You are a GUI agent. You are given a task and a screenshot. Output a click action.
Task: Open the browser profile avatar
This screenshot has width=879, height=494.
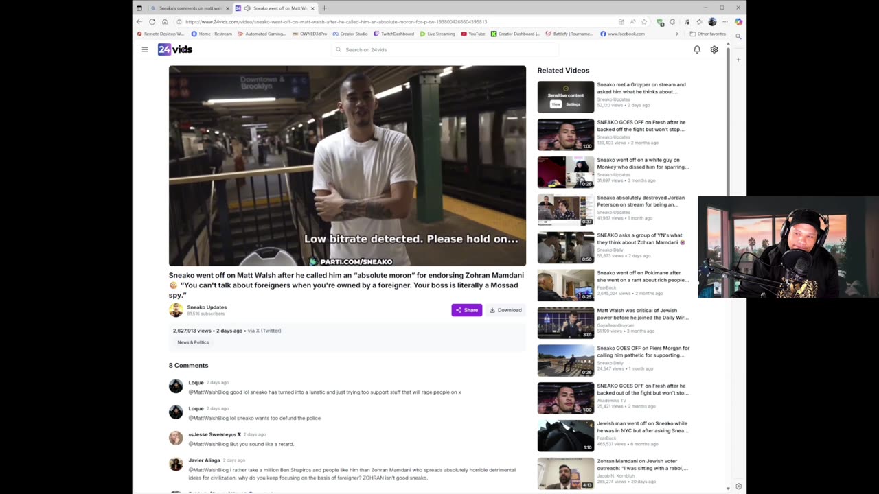coord(712,21)
